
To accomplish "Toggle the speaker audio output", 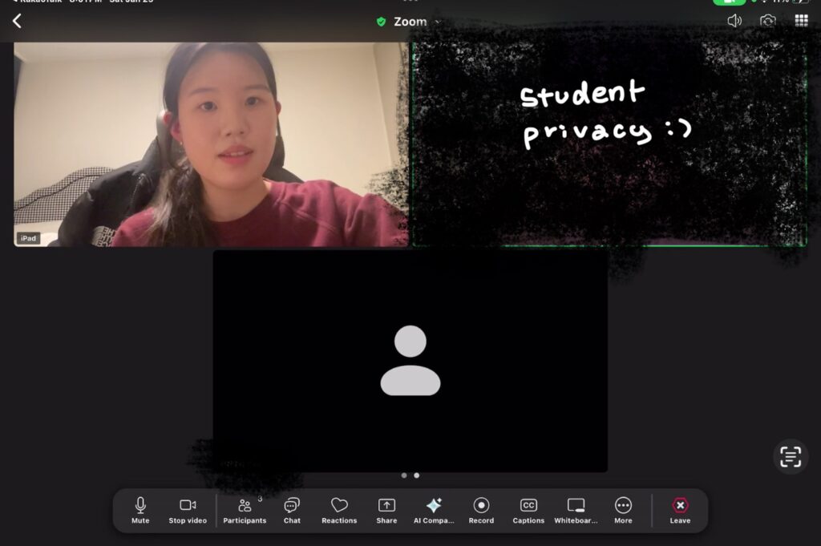I will point(734,20).
